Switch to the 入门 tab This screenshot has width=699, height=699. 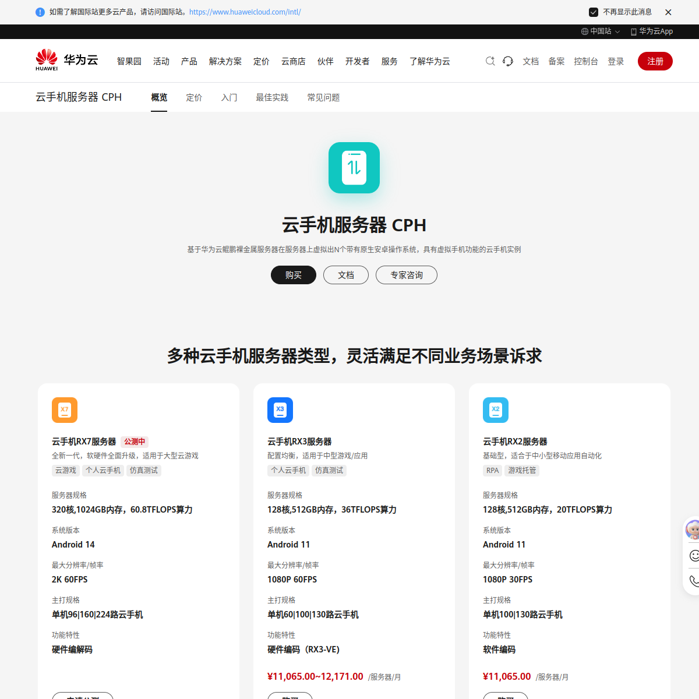pyautogui.click(x=229, y=97)
